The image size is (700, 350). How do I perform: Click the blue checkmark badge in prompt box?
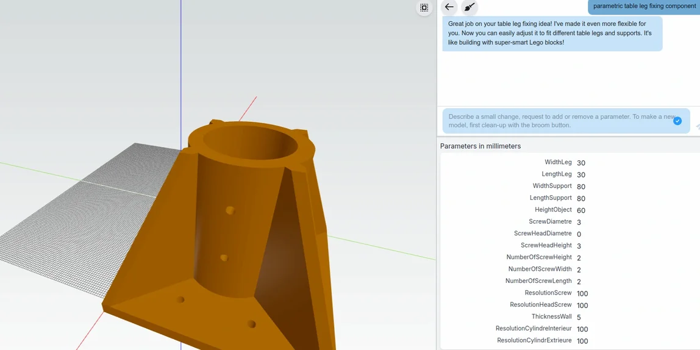(x=677, y=121)
